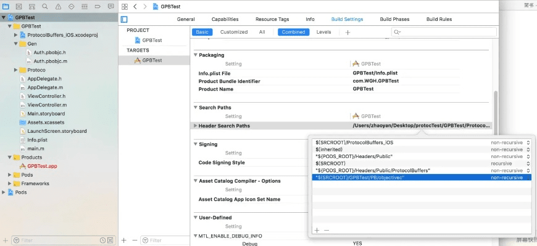Image resolution: width=537 pixels, height=246 pixels.
Task: Hide the project and targets list sidebar
Action: click(124, 19)
